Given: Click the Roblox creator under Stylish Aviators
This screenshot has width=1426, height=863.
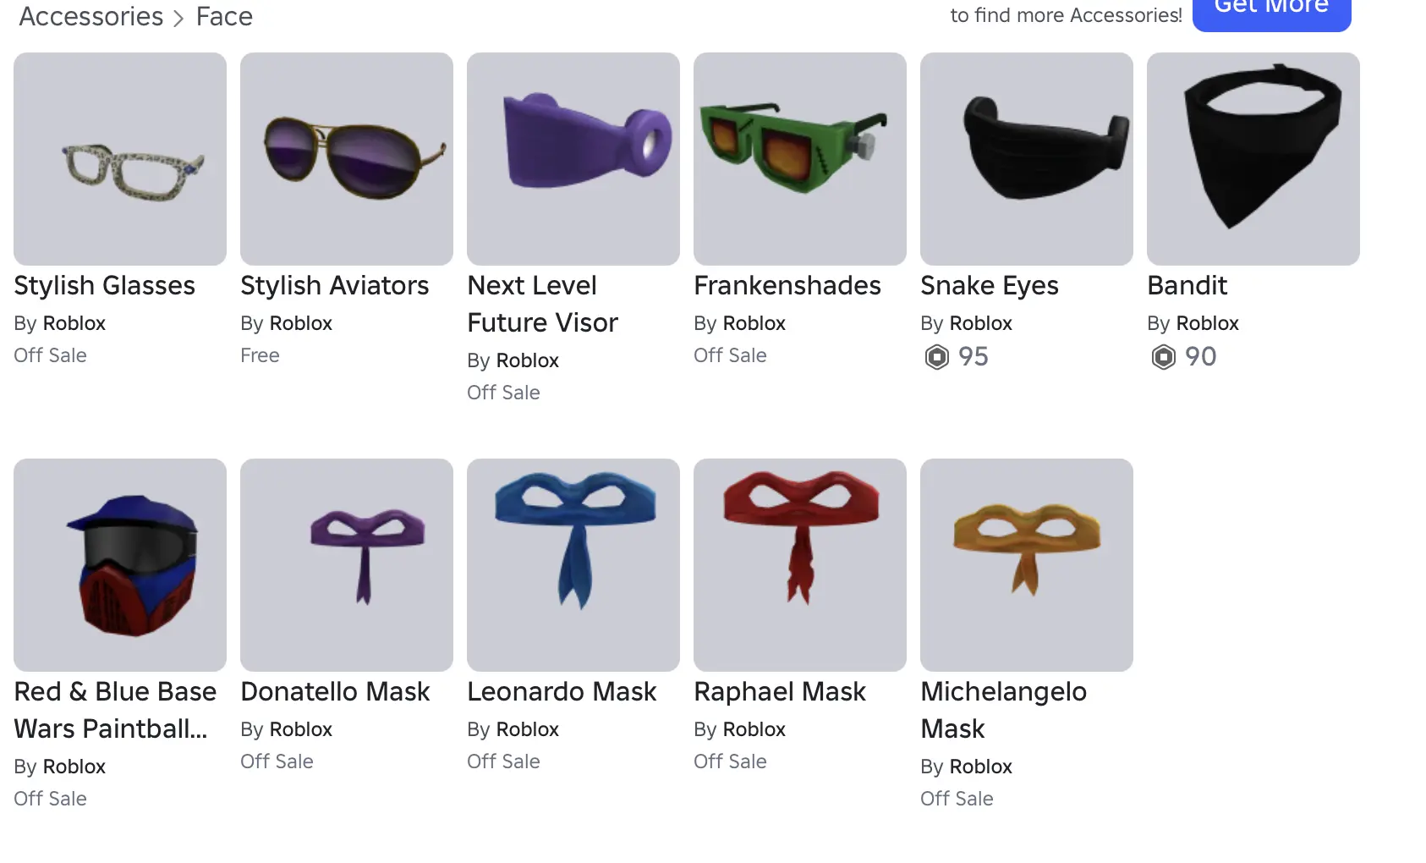Looking at the screenshot, I should (x=300, y=323).
